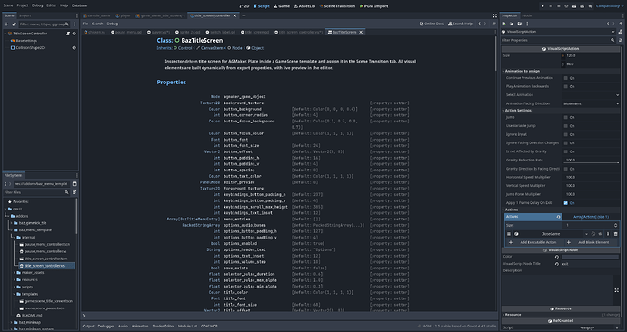The height and width of the screenshot is (332, 627).
Task: Switch to the Import dock tab
Action: click(x=25, y=15)
